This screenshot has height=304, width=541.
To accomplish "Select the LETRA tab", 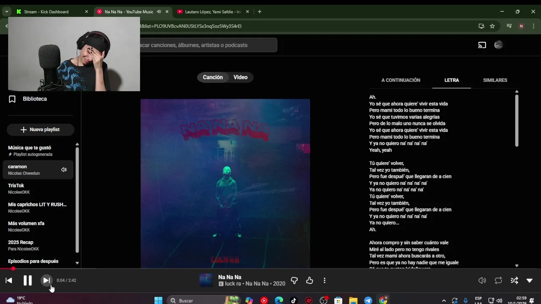I will point(451,80).
